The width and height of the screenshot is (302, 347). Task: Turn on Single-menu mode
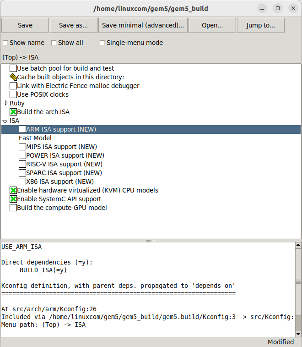[102, 43]
